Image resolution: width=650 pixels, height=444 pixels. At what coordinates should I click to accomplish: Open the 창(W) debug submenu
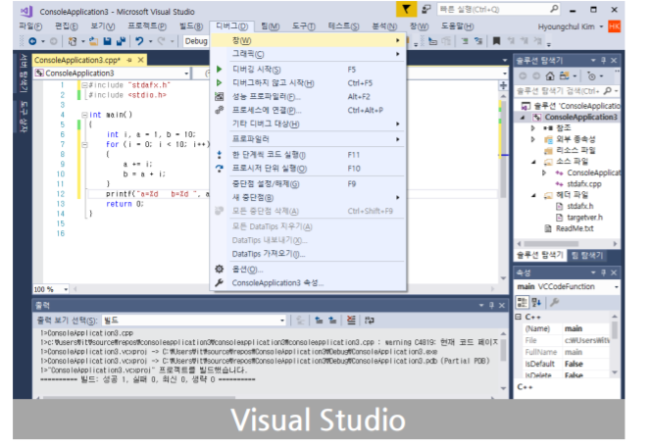coord(308,40)
